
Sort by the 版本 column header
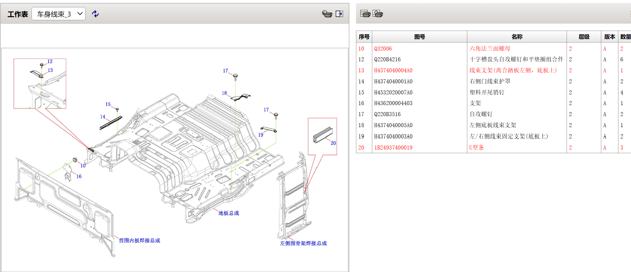point(610,37)
